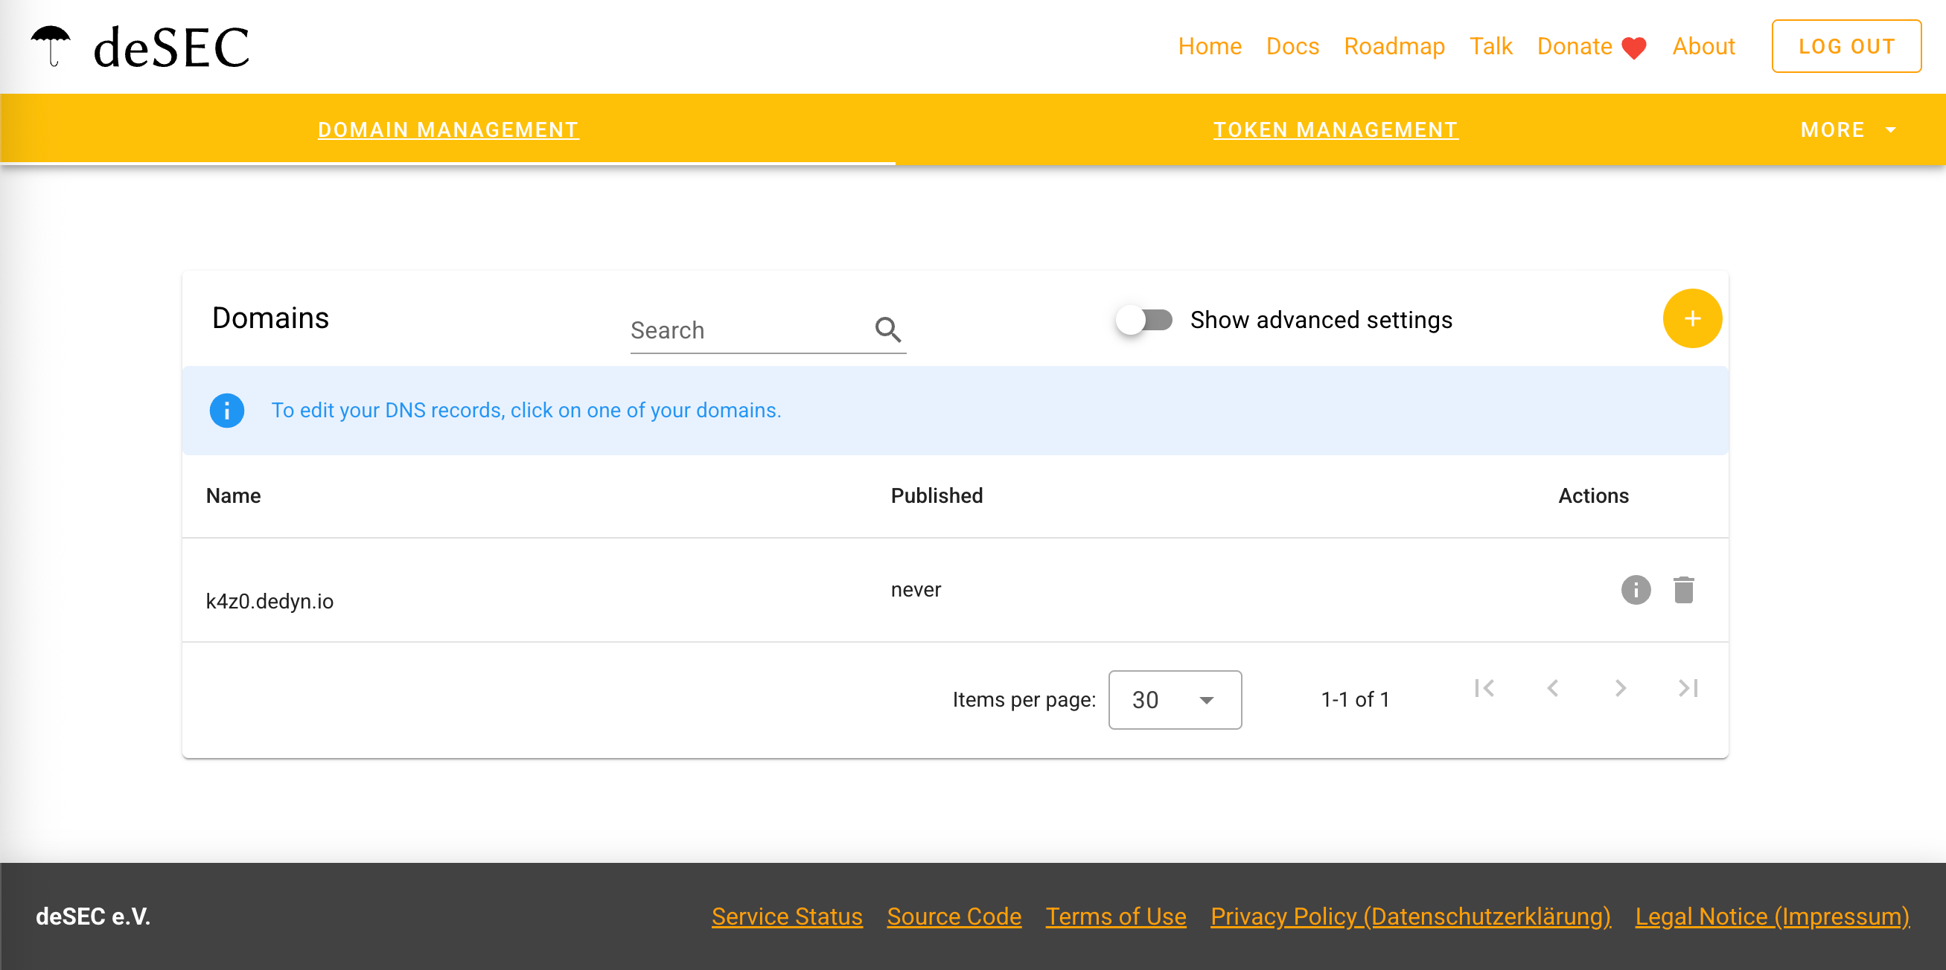Open Terms of Use footer link
Viewport: 1946px width, 970px height.
click(x=1115, y=916)
